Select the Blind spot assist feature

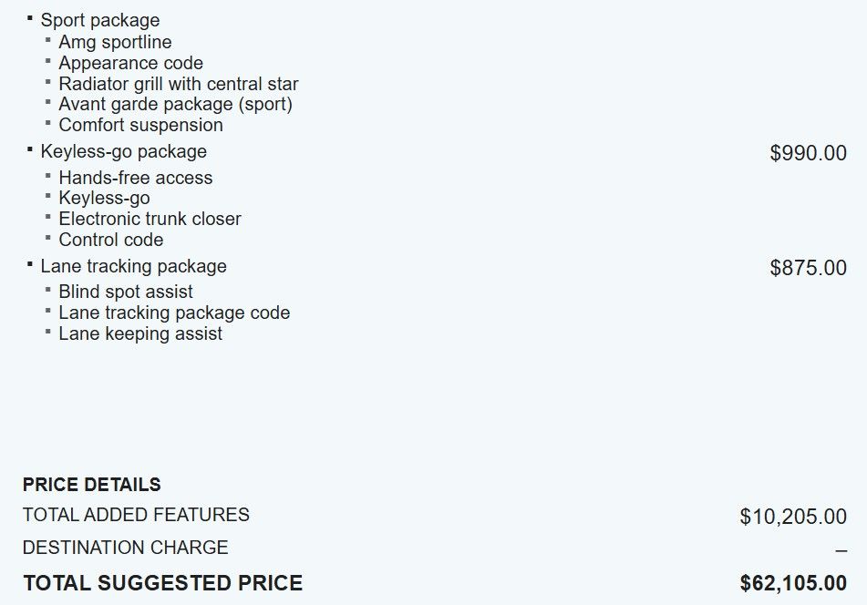pos(126,292)
